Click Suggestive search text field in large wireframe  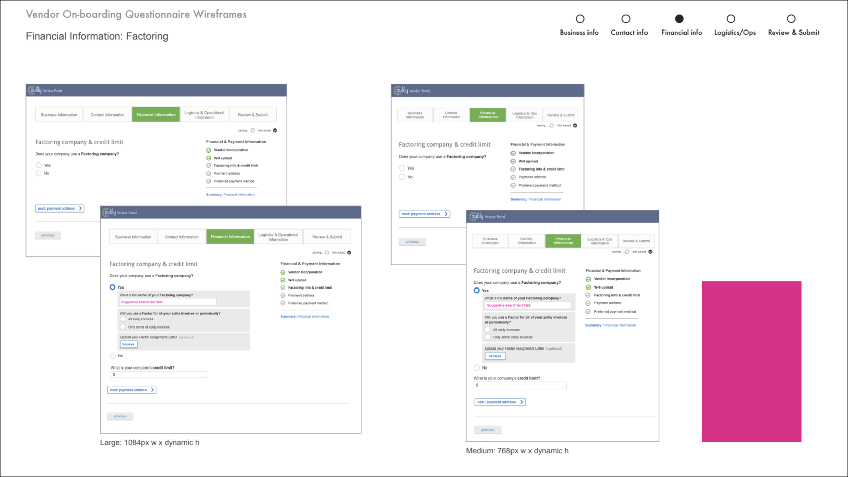pos(168,302)
